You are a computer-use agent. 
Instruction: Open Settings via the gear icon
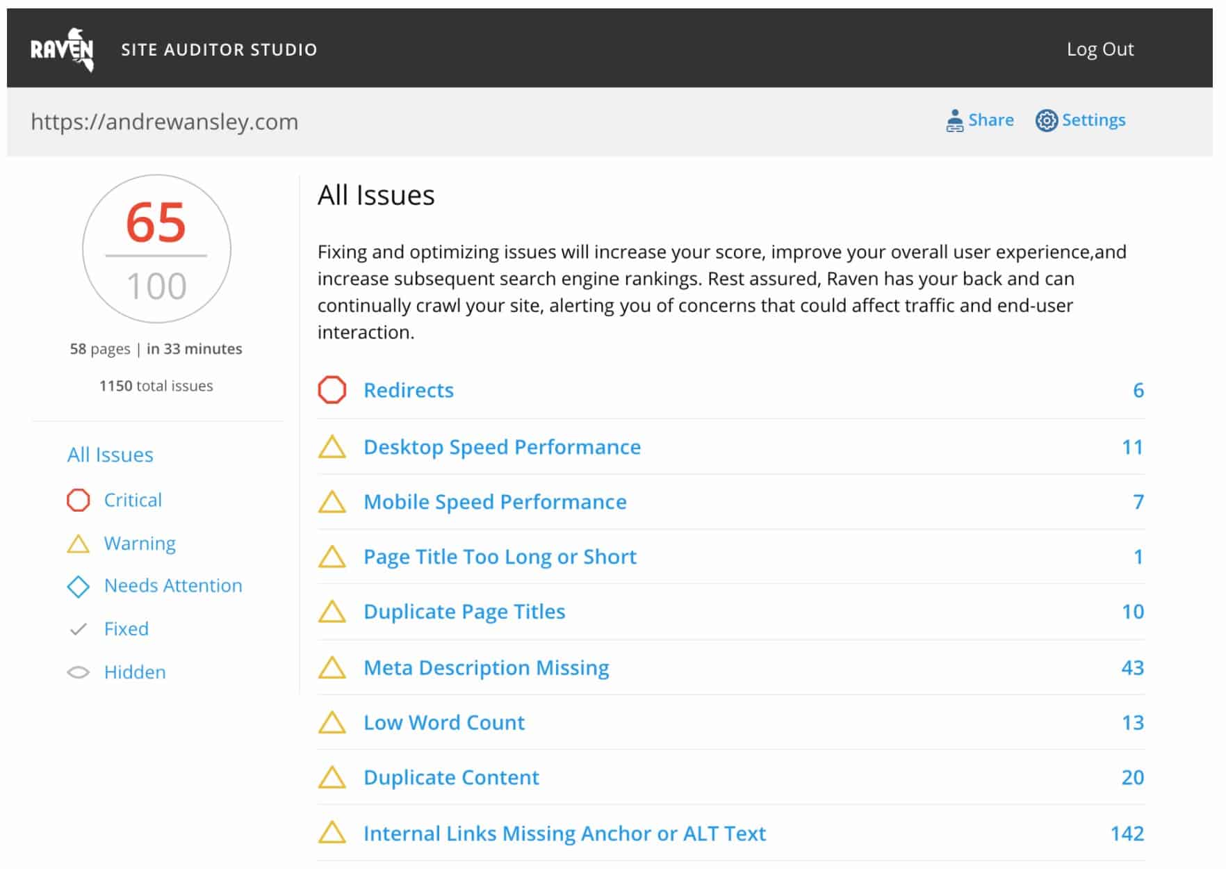(x=1046, y=121)
